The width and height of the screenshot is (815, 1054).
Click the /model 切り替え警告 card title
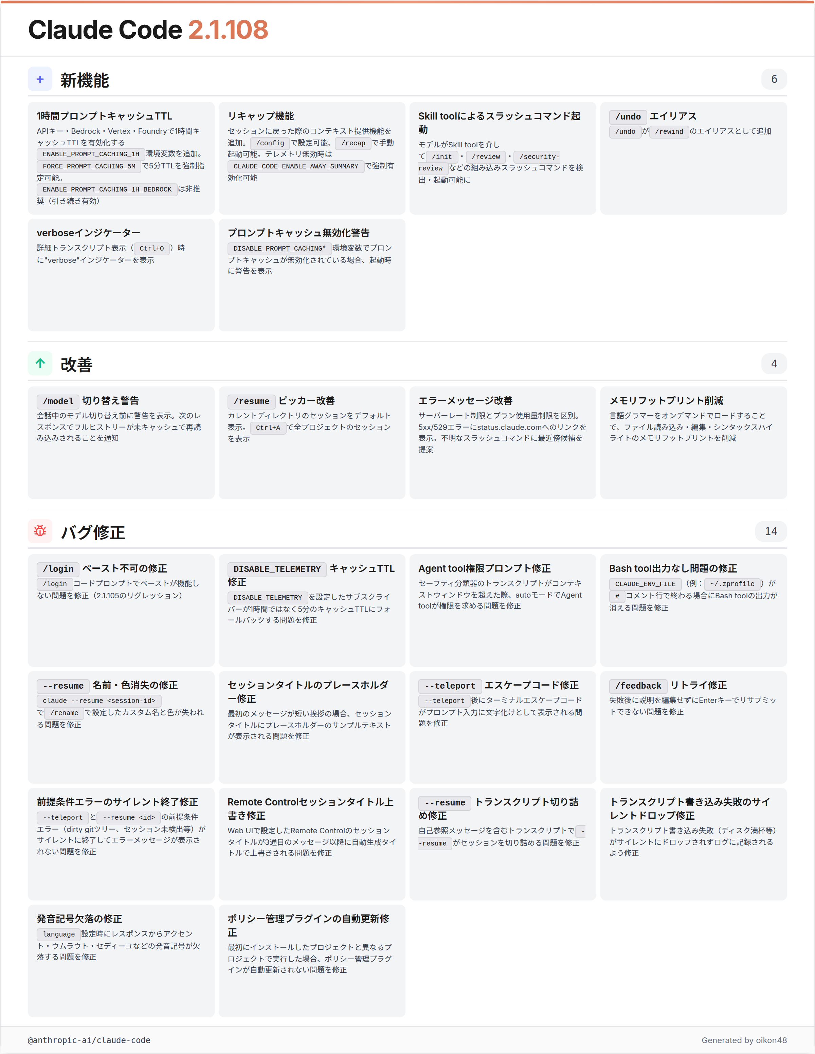pyautogui.click(x=88, y=401)
